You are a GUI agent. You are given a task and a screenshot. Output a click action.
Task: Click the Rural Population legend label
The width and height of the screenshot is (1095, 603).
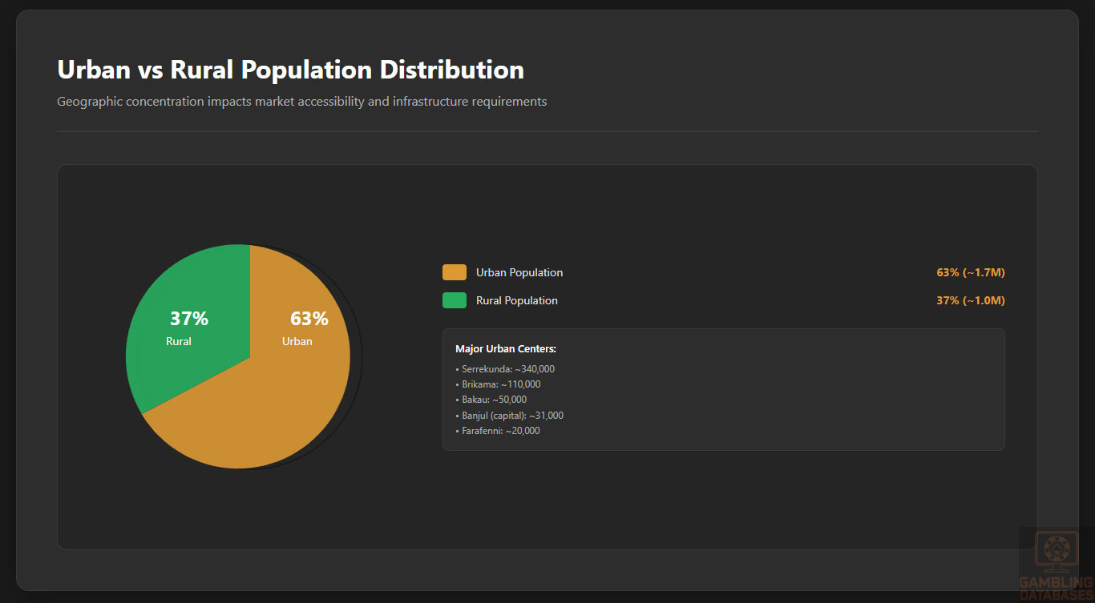[x=517, y=300]
